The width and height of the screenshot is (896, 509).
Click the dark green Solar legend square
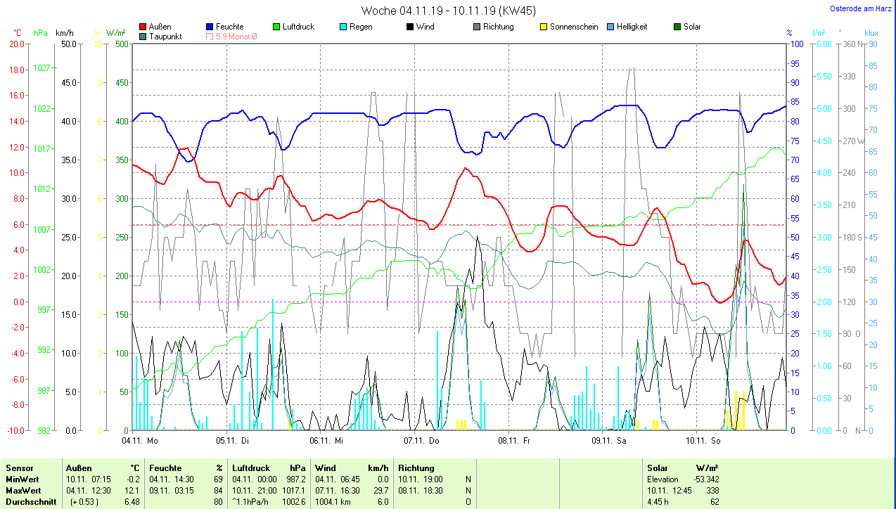click(677, 27)
